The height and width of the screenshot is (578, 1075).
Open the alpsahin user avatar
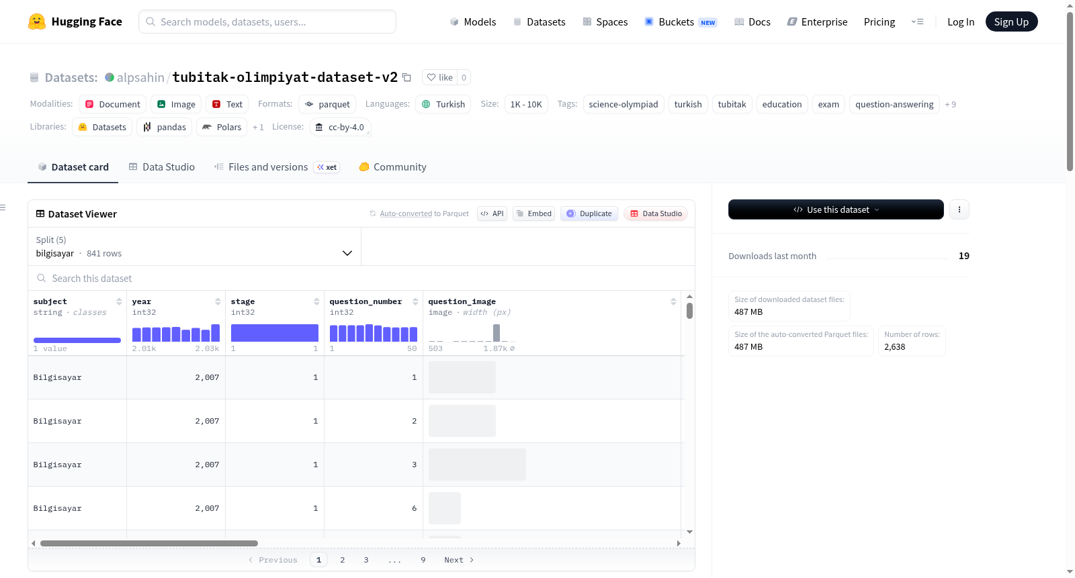[x=110, y=77]
